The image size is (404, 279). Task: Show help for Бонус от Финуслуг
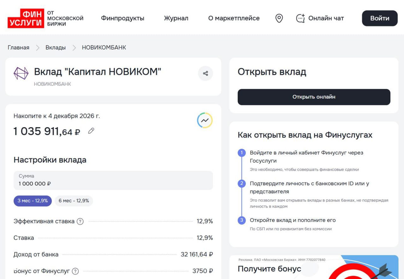coord(75,271)
